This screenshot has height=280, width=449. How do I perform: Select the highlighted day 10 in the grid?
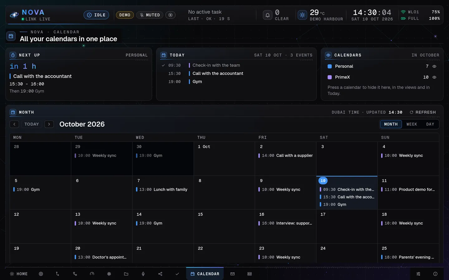coord(323,180)
